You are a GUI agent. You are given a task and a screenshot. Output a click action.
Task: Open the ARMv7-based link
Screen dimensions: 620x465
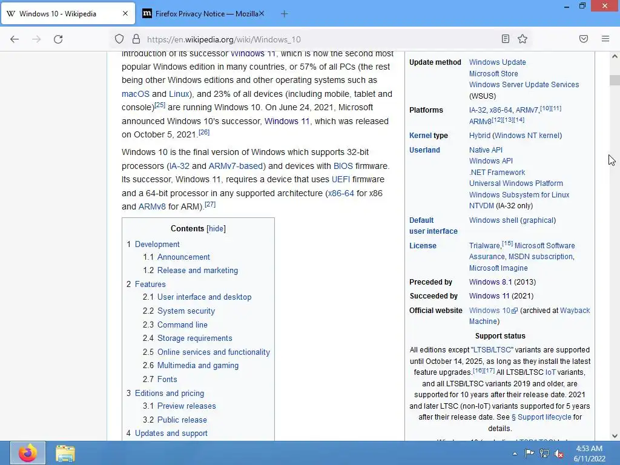[236, 166]
